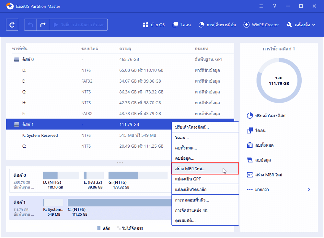Screen dimensions: 324x238
Task: Click WinPE Creator plus-circle icon
Action: click(246, 25)
